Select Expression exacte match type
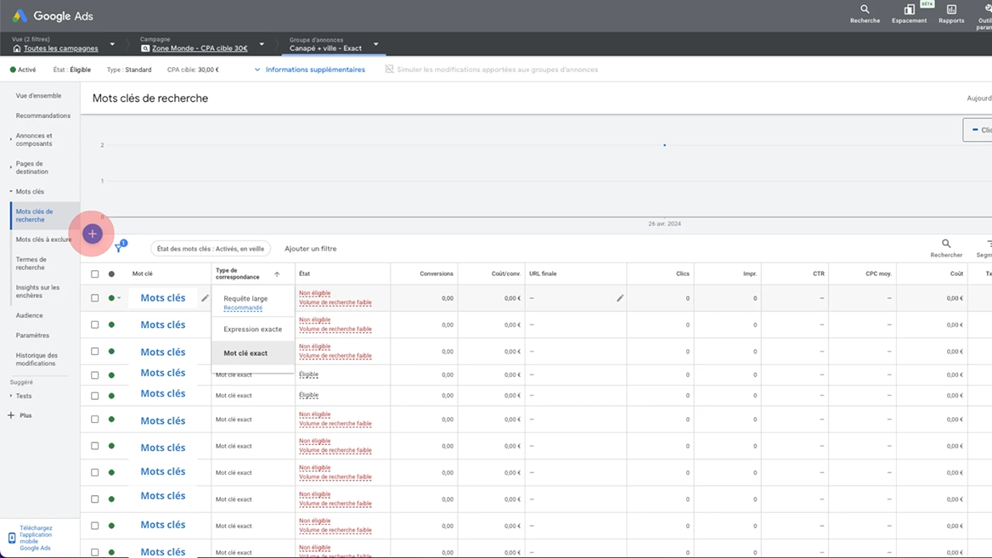The width and height of the screenshot is (992, 558). click(253, 329)
